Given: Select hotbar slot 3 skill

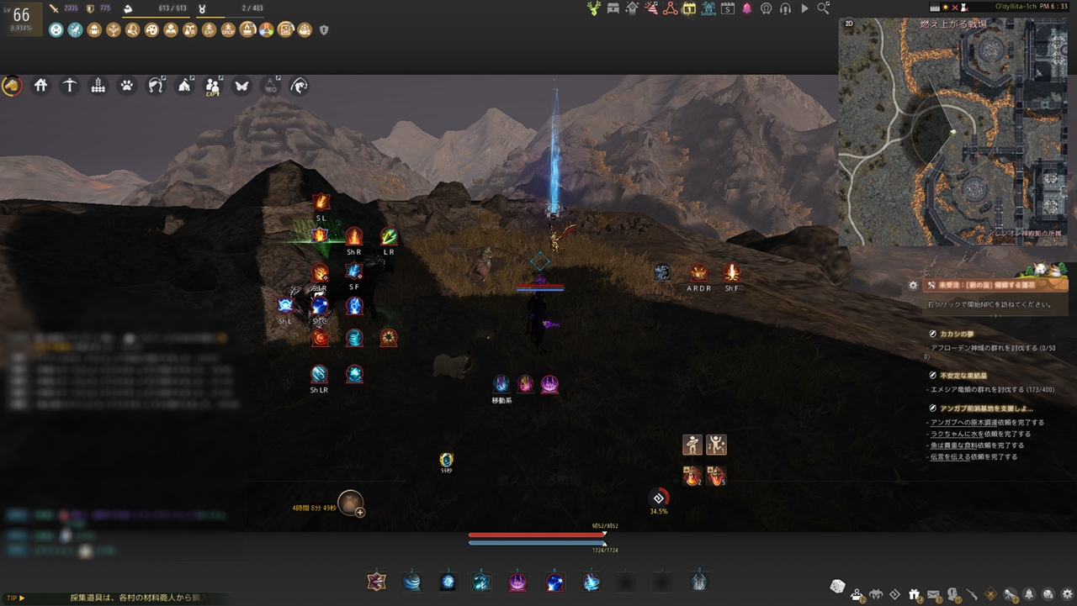Looking at the screenshot, I should tap(448, 581).
